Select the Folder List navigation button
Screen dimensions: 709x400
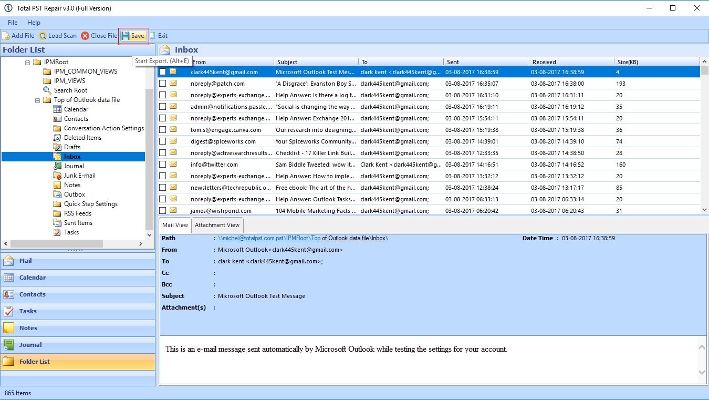(78, 362)
